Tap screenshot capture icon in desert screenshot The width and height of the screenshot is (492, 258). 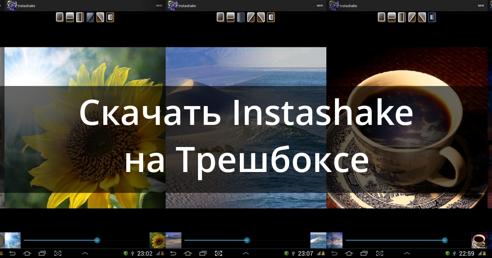(219, 253)
